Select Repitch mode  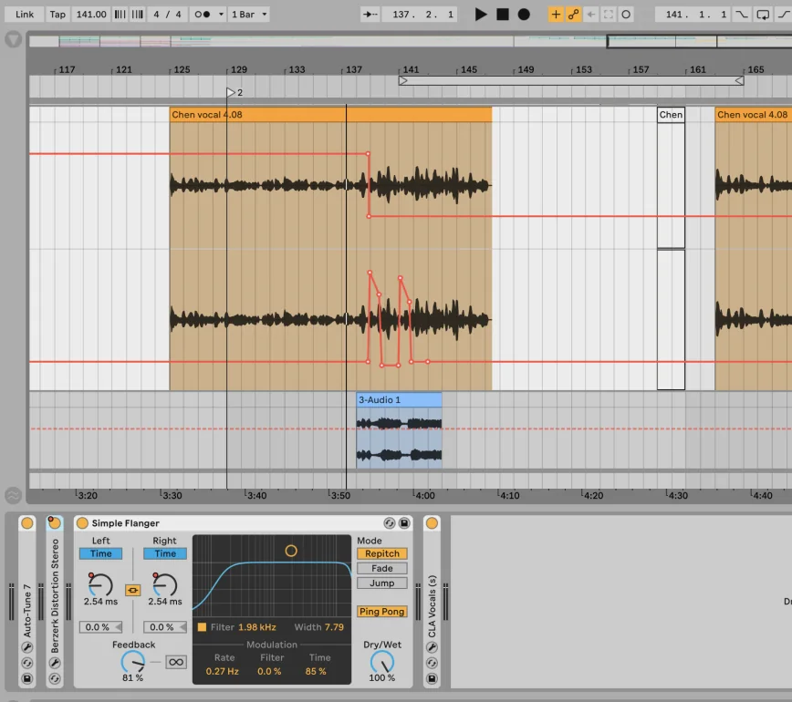381,553
